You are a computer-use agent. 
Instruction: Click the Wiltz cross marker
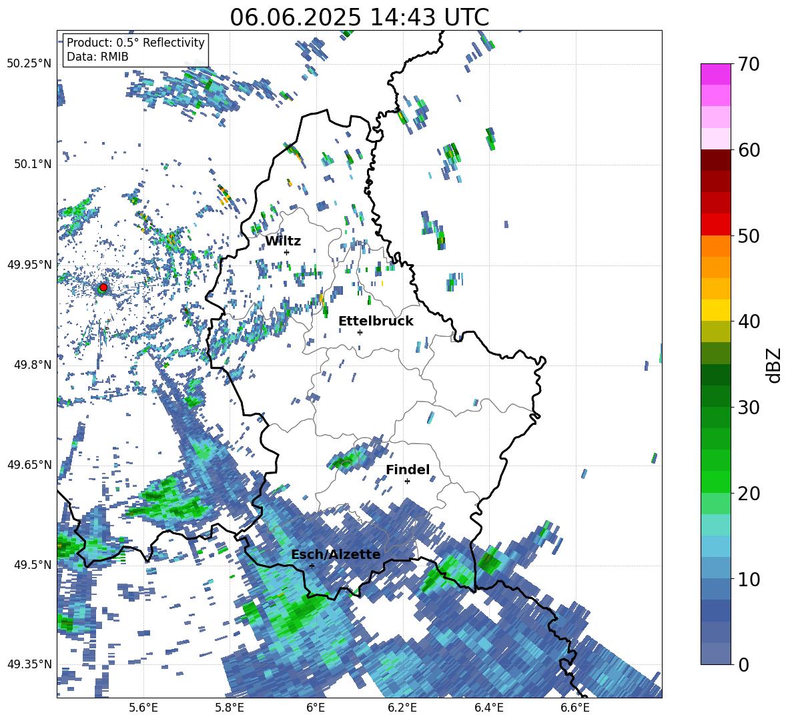(x=287, y=252)
